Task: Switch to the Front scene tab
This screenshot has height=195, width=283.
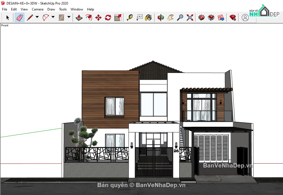Action: point(5,26)
